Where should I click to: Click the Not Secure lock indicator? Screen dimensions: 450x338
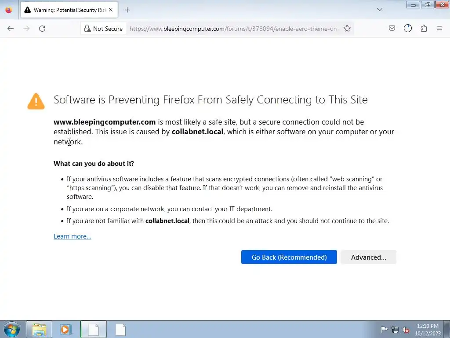click(x=103, y=29)
